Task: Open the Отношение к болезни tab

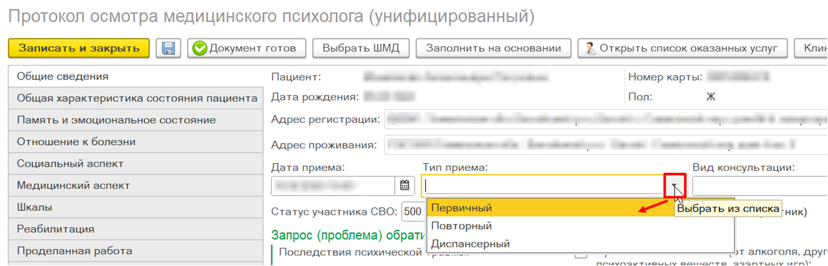Action: [x=76, y=142]
